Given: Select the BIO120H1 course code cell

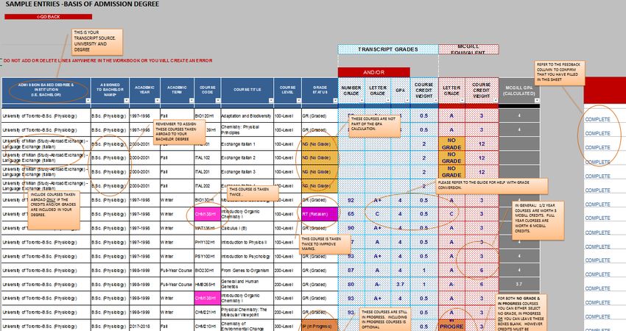Looking at the screenshot, I should click(x=207, y=116).
